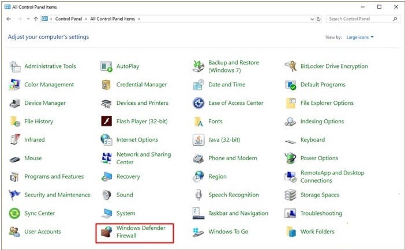Screen dimensions: 405x250
Task: Expand the chevron after All Control Panel Items
Action: pyautogui.click(x=139, y=19)
